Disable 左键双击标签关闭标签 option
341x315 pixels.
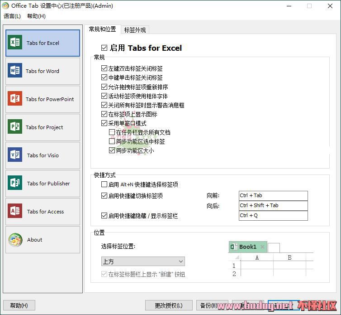(105, 69)
